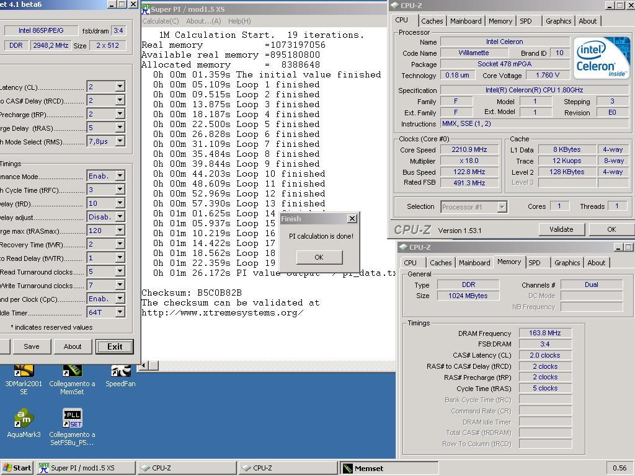635x476 pixels.
Task: Open Command per Clock (CpC) dropdown
Action: point(120,299)
